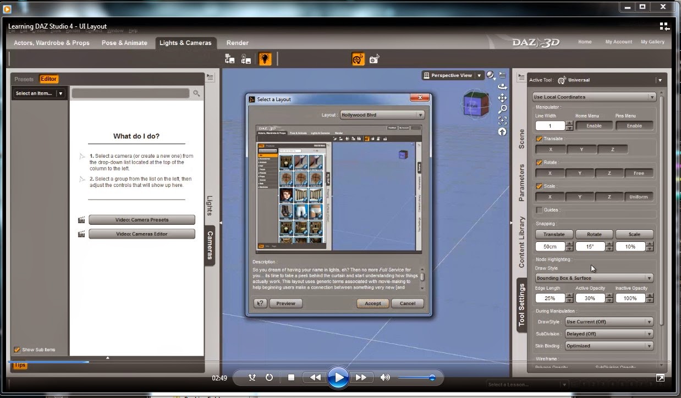Click the stop button in media player

click(x=292, y=378)
